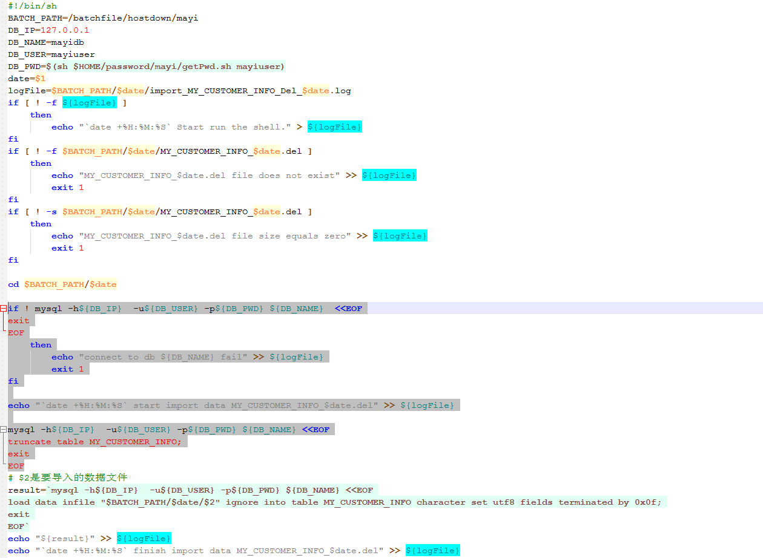Viewport: 763px width, 558px height.
Task: Click the 'DB_NAME=mayidb' line
Action: [x=46, y=42]
